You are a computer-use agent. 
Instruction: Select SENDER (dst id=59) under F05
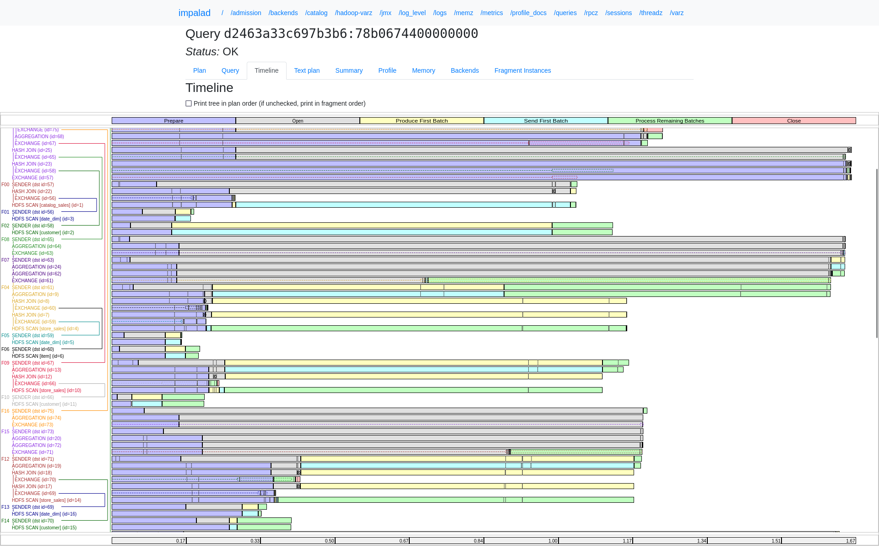(x=33, y=335)
